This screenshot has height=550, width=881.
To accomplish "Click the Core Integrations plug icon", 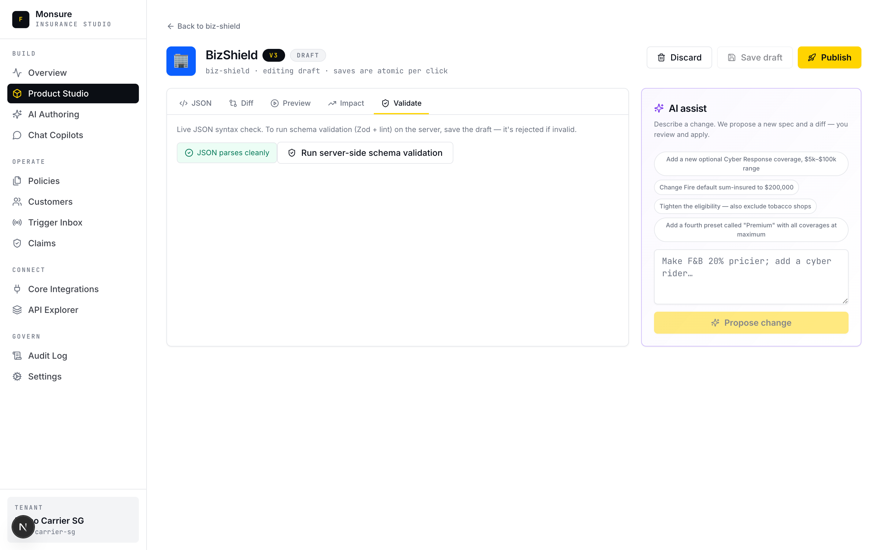I will point(17,289).
